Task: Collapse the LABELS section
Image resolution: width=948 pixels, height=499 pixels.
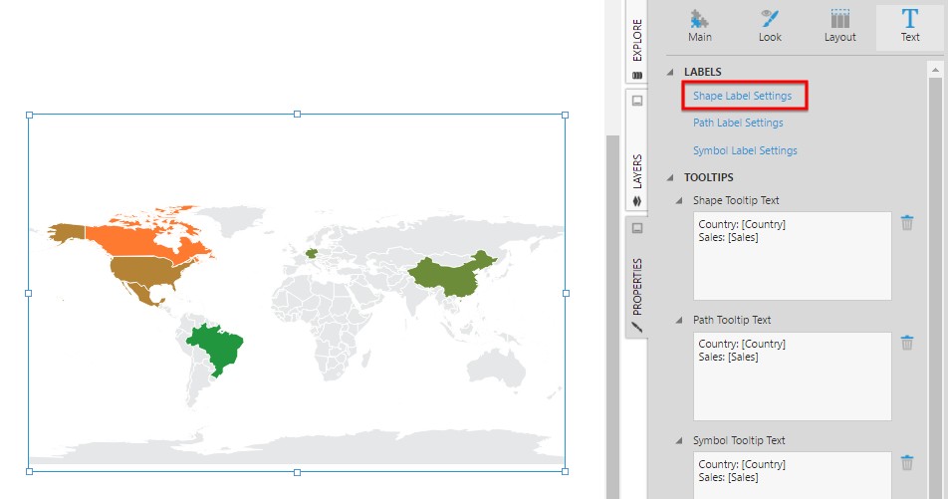Action: 670,72
